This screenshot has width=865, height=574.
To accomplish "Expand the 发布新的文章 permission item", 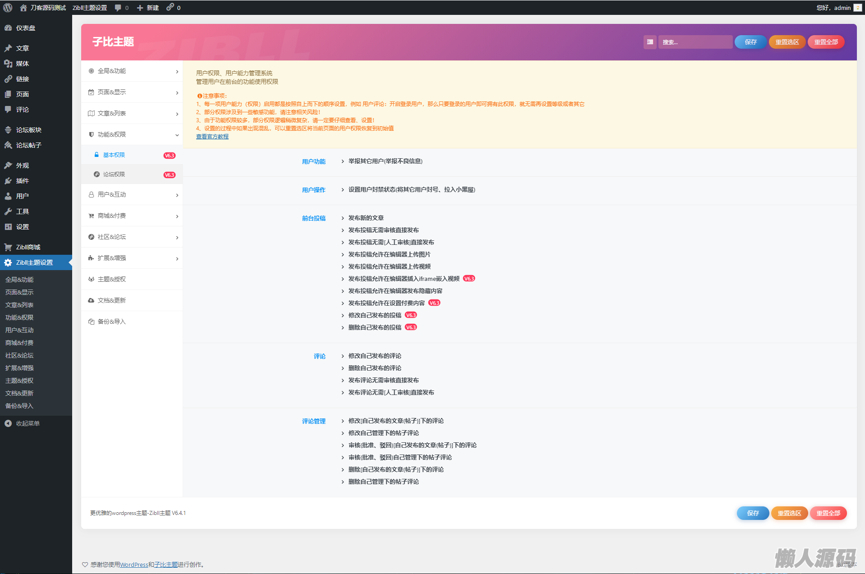I will (366, 218).
